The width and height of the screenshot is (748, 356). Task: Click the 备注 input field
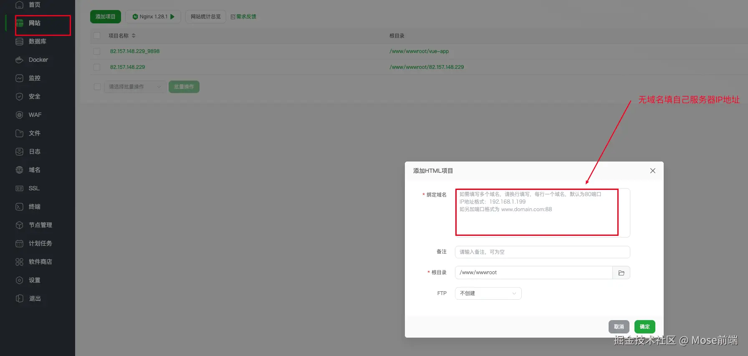click(542, 252)
